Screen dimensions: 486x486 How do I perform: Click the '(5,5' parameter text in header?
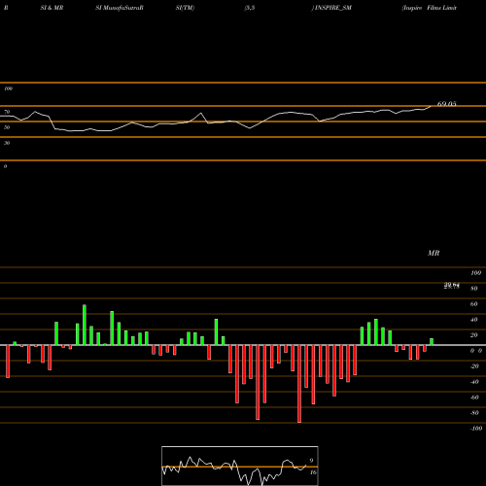[x=250, y=8]
